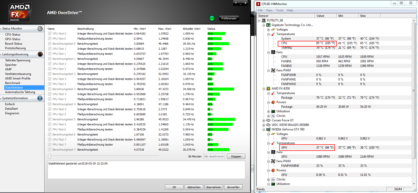Click the NVIDIA GeForce GTX 760 card icon
The height and width of the screenshot is (193, 418).
click(269, 129)
